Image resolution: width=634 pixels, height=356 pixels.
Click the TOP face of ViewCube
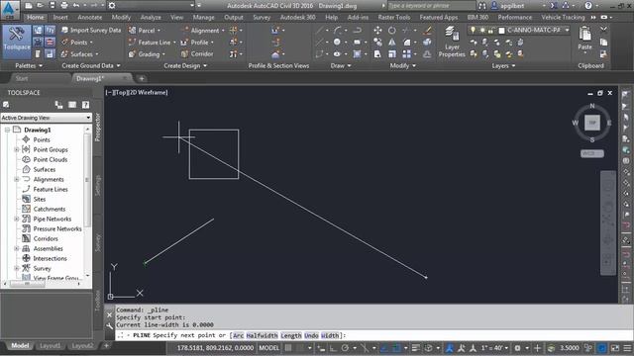point(592,123)
